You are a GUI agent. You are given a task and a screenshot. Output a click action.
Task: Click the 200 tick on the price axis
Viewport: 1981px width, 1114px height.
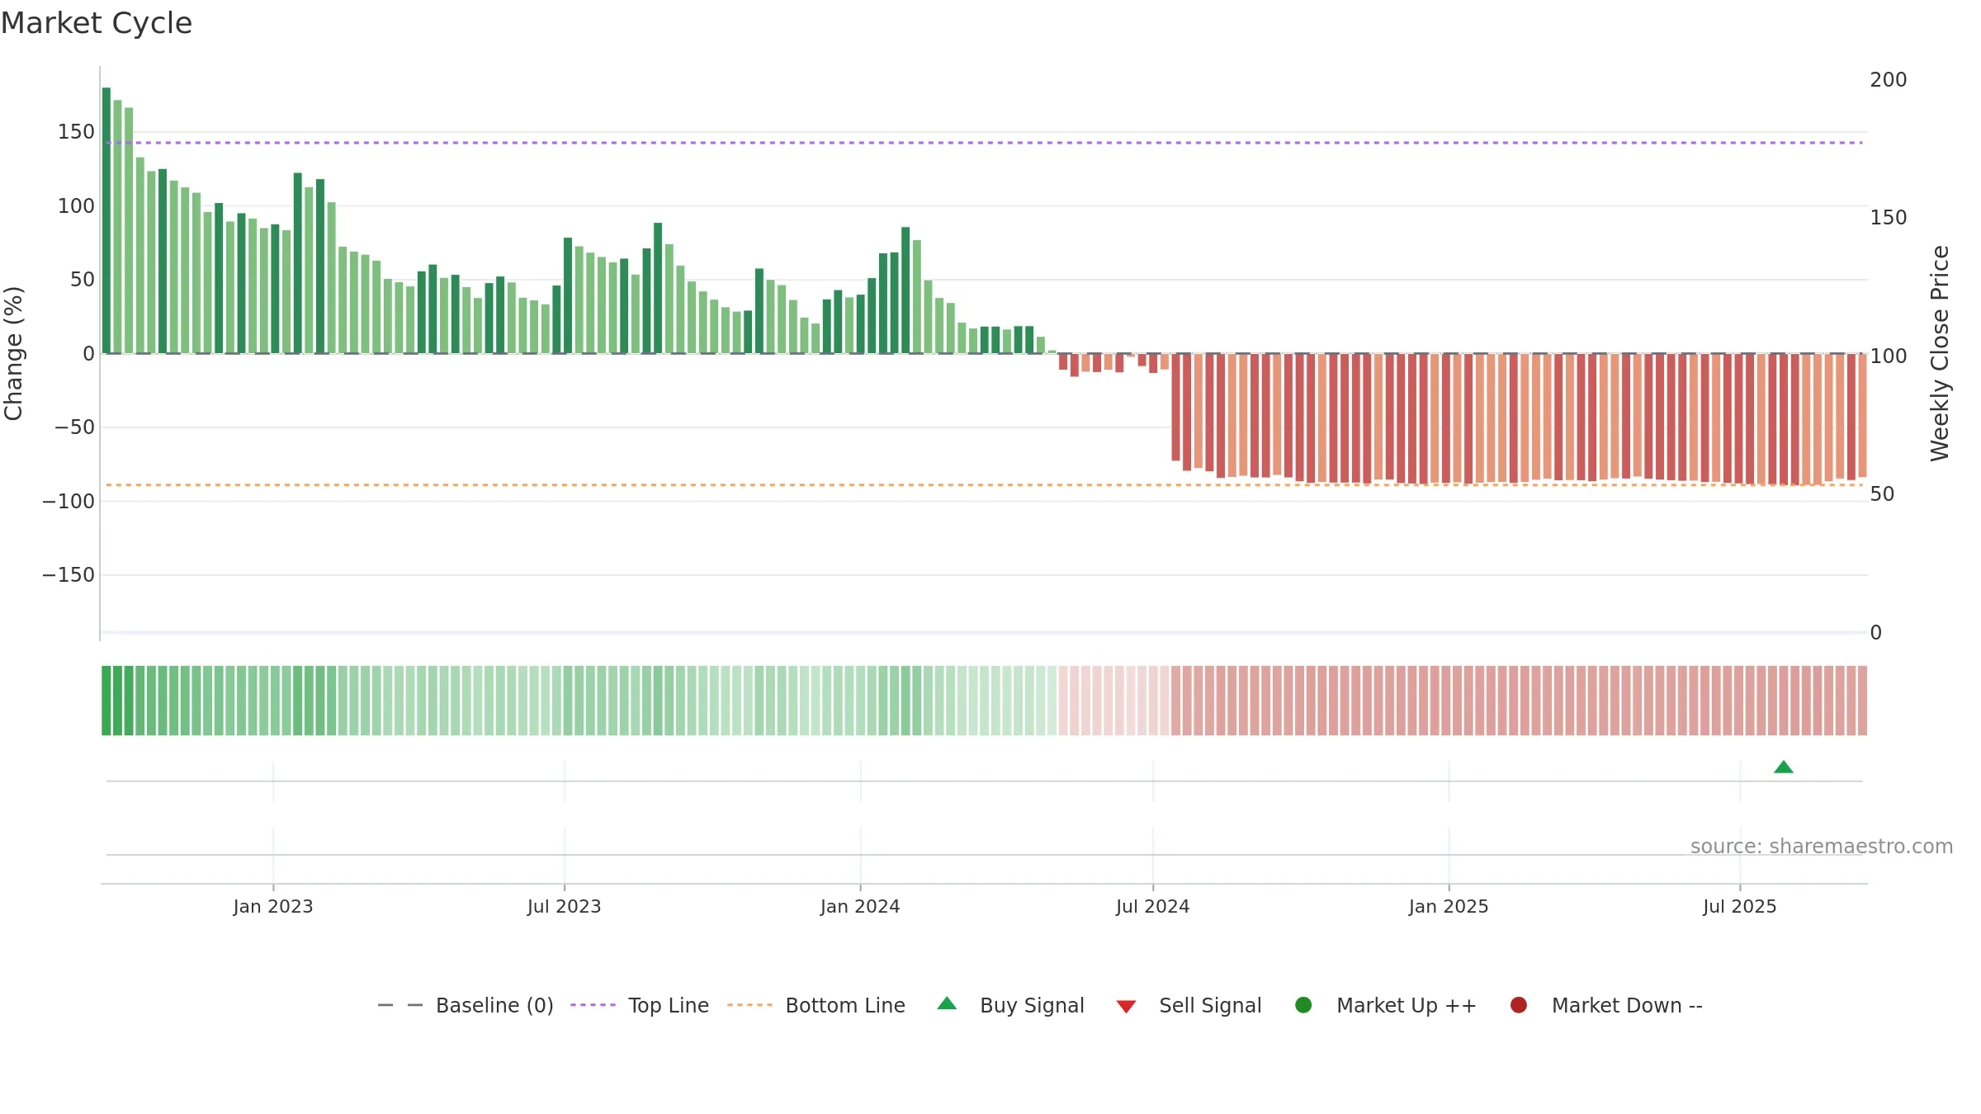(x=1889, y=80)
